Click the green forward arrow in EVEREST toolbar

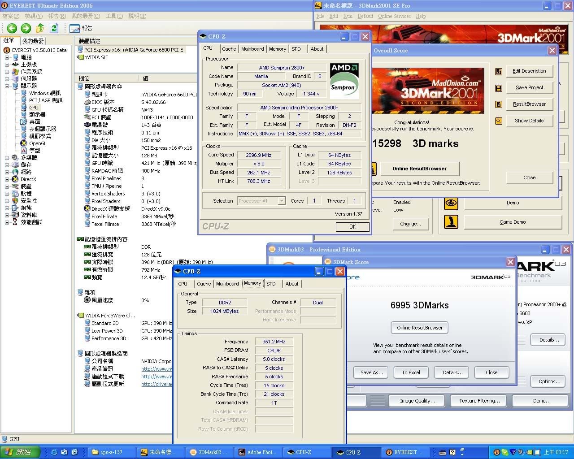26,28
